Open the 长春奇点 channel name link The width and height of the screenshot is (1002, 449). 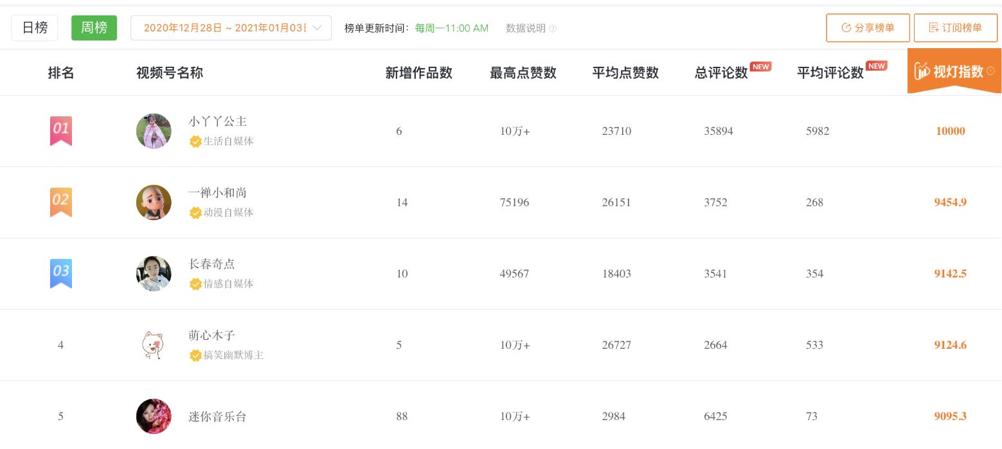212,264
